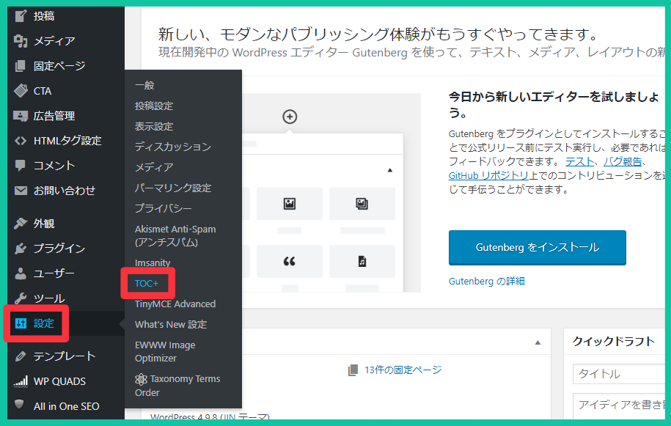Click the タイトル field in クイックドラフト
The width and height of the screenshot is (671, 426).
pos(620,374)
